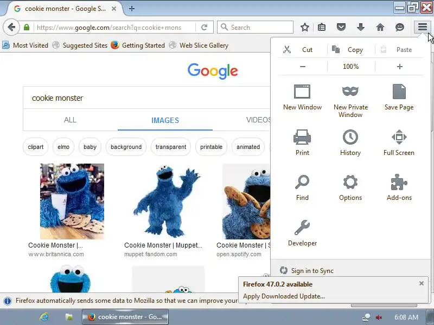Filter images by elmo chip
The width and height of the screenshot is (434, 325).
point(63,147)
